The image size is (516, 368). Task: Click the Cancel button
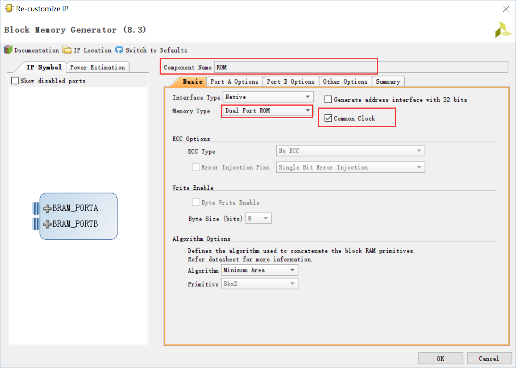point(489,358)
